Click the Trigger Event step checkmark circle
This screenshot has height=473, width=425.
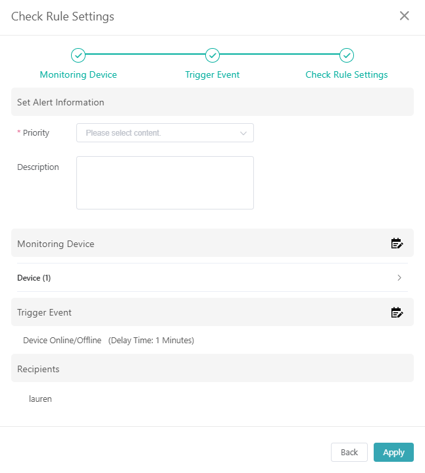[x=213, y=55]
